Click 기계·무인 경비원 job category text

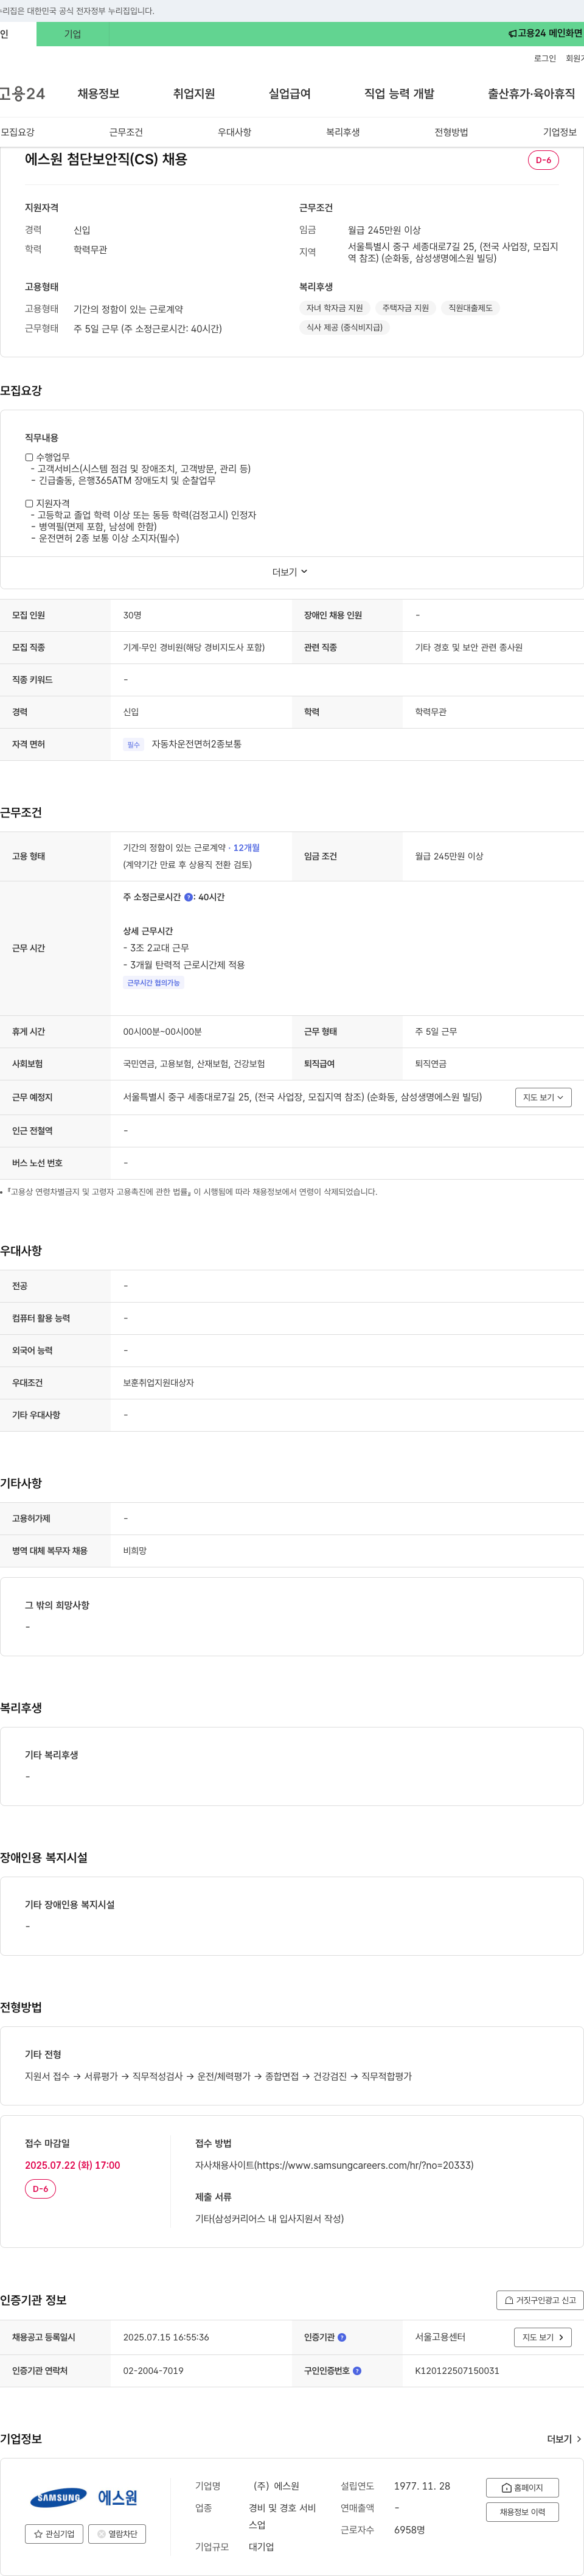pos(194,648)
